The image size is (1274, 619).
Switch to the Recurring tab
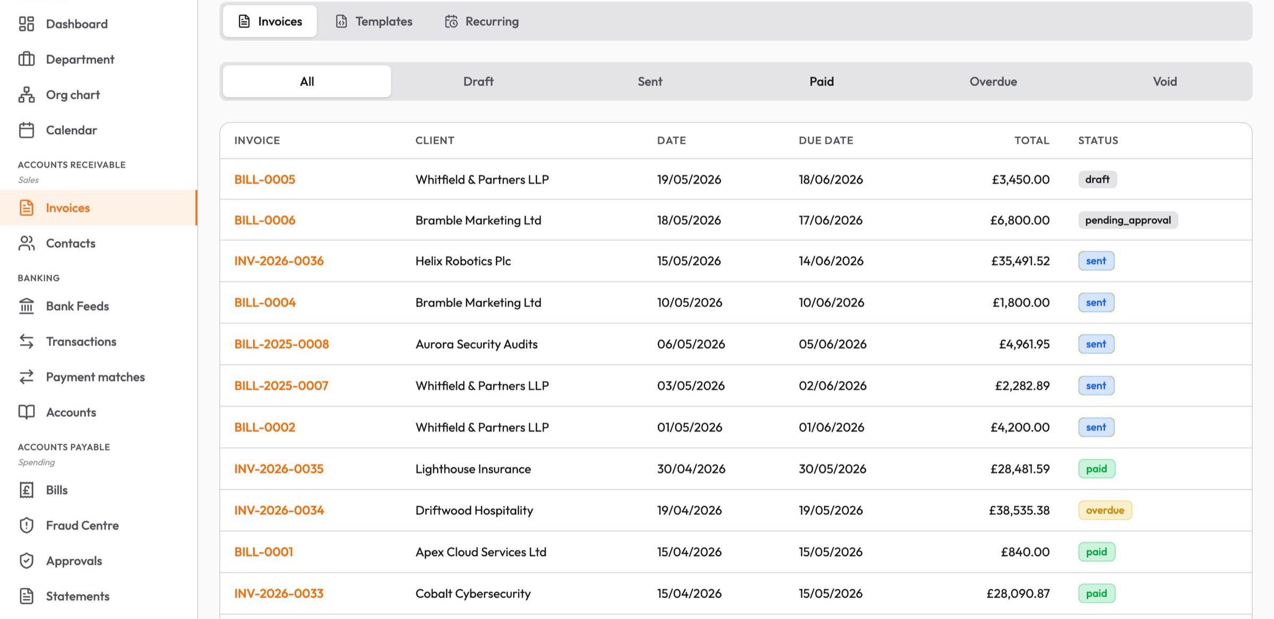coord(482,21)
